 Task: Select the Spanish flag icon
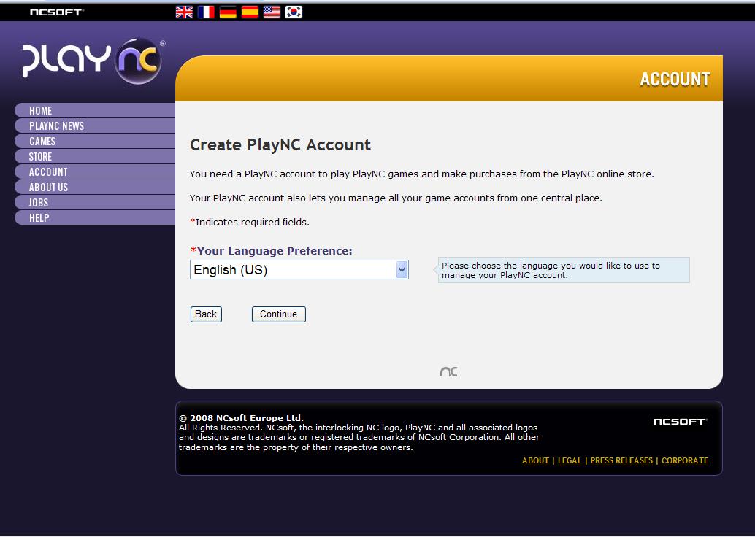(x=250, y=12)
